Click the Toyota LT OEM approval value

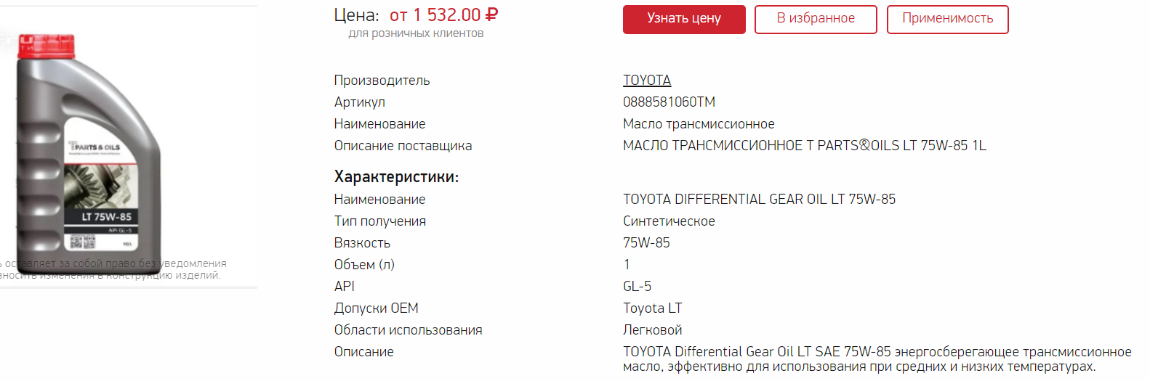tap(652, 308)
